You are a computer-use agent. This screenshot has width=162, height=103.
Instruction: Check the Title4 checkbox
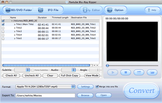tap(3, 35)
